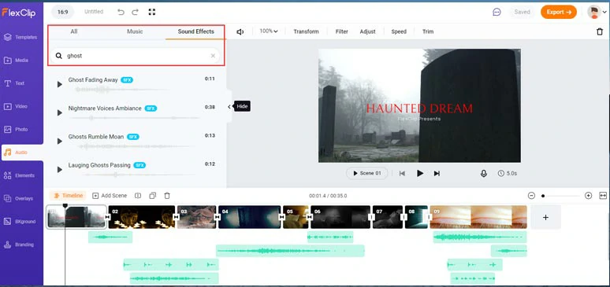Select scene 02 thumbnail in timeline

point(142,217)
